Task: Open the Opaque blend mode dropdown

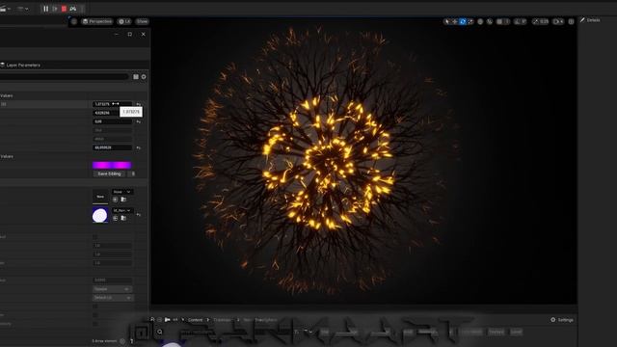Action: point(112,289)
